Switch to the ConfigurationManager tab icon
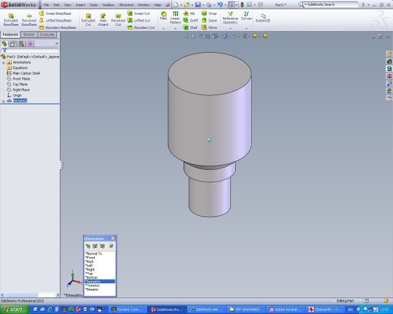The image size is (393, 314). (21, 44)
